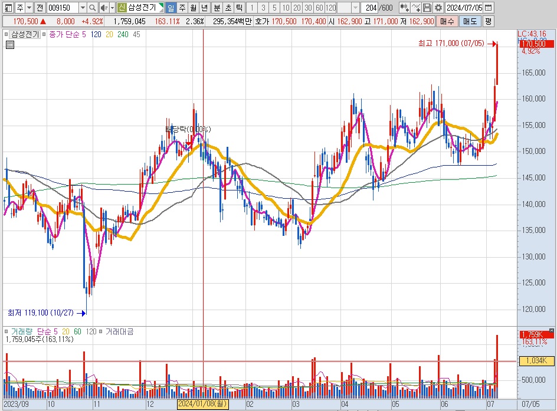This screenshot has height=411, width=557.
Task: Open the stock search magnifier
Action: click(92, 8)
